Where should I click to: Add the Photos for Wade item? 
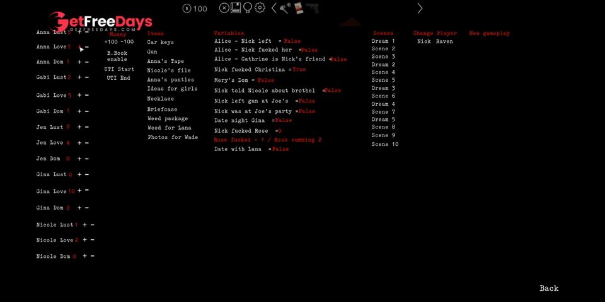[x=173, y=137]
